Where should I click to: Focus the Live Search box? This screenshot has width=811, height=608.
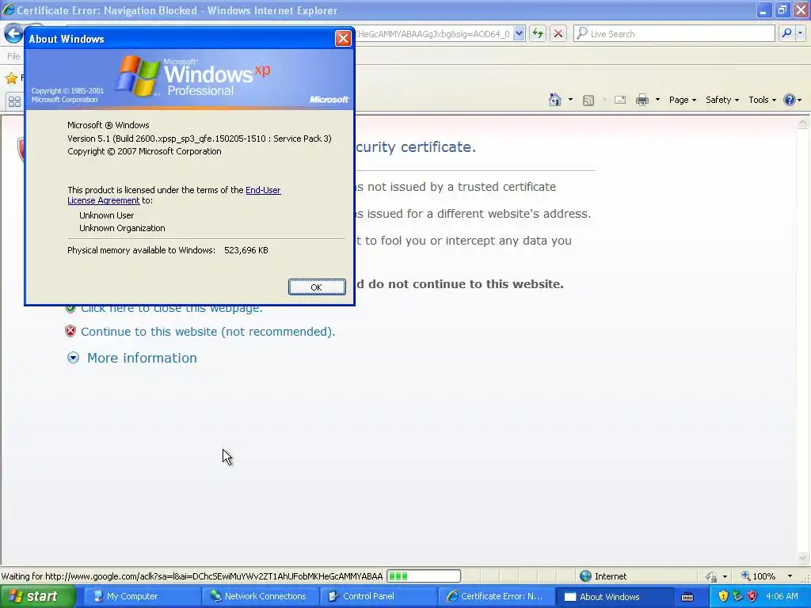(x=675, y=33)
